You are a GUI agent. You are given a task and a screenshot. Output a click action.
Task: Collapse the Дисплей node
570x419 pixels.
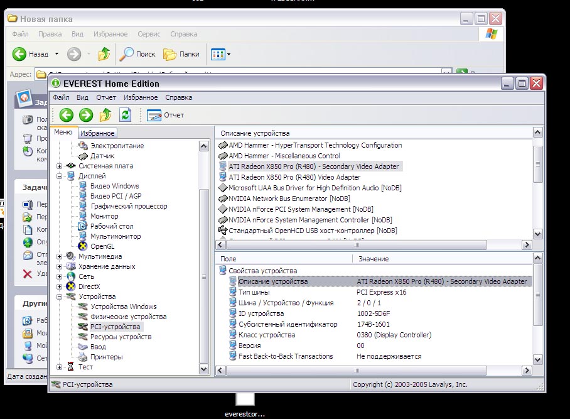(x=59, y=176)
